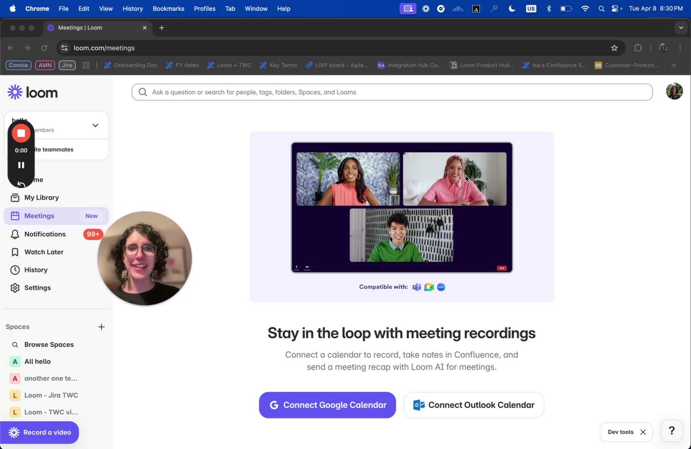Open the Onboarding Doc bookmark
The height and width of the screenshot is (449, 691).
[131, 65]
